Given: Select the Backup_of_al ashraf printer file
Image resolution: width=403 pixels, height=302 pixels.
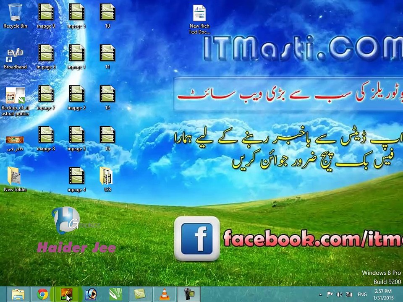Looking at the screenshot, I should [x=15, y=101].
